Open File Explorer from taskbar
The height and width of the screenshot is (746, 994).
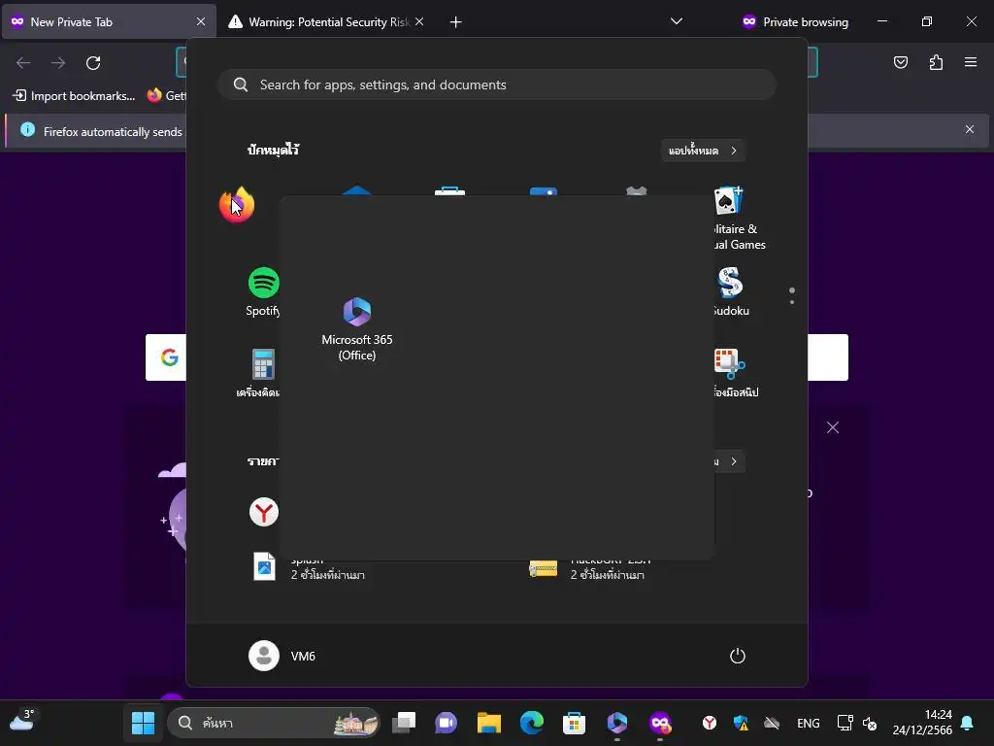pyautogui.click(x=489, y=723)
